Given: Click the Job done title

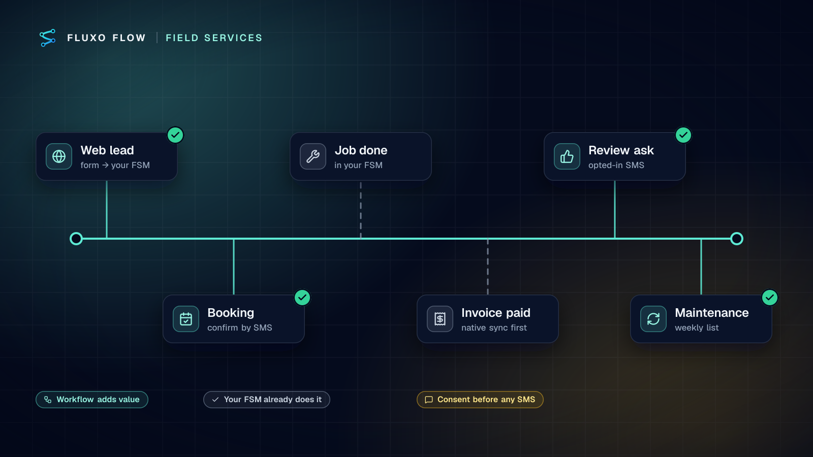Looking at the screenshot, I should 361,150.
